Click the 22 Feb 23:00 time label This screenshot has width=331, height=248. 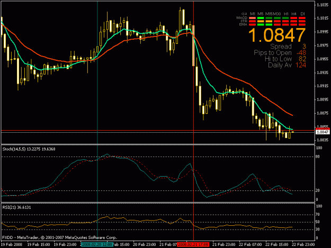coord(303,245)
